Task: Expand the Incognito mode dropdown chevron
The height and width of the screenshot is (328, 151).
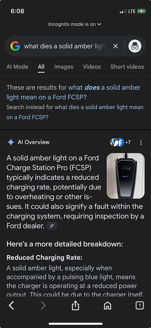Action: coord(99,24)
